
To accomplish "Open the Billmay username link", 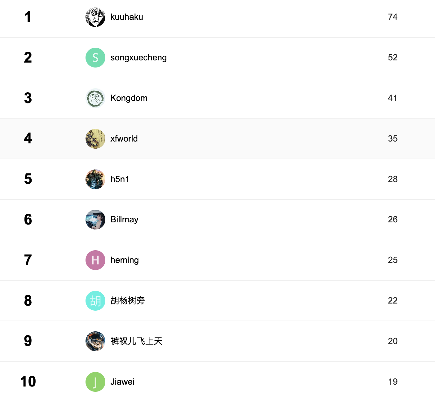I will (x=124, y=220).
